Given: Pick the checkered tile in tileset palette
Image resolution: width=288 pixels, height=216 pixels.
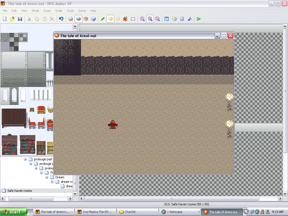Looking at the screenshot, I should click(22, 37).
